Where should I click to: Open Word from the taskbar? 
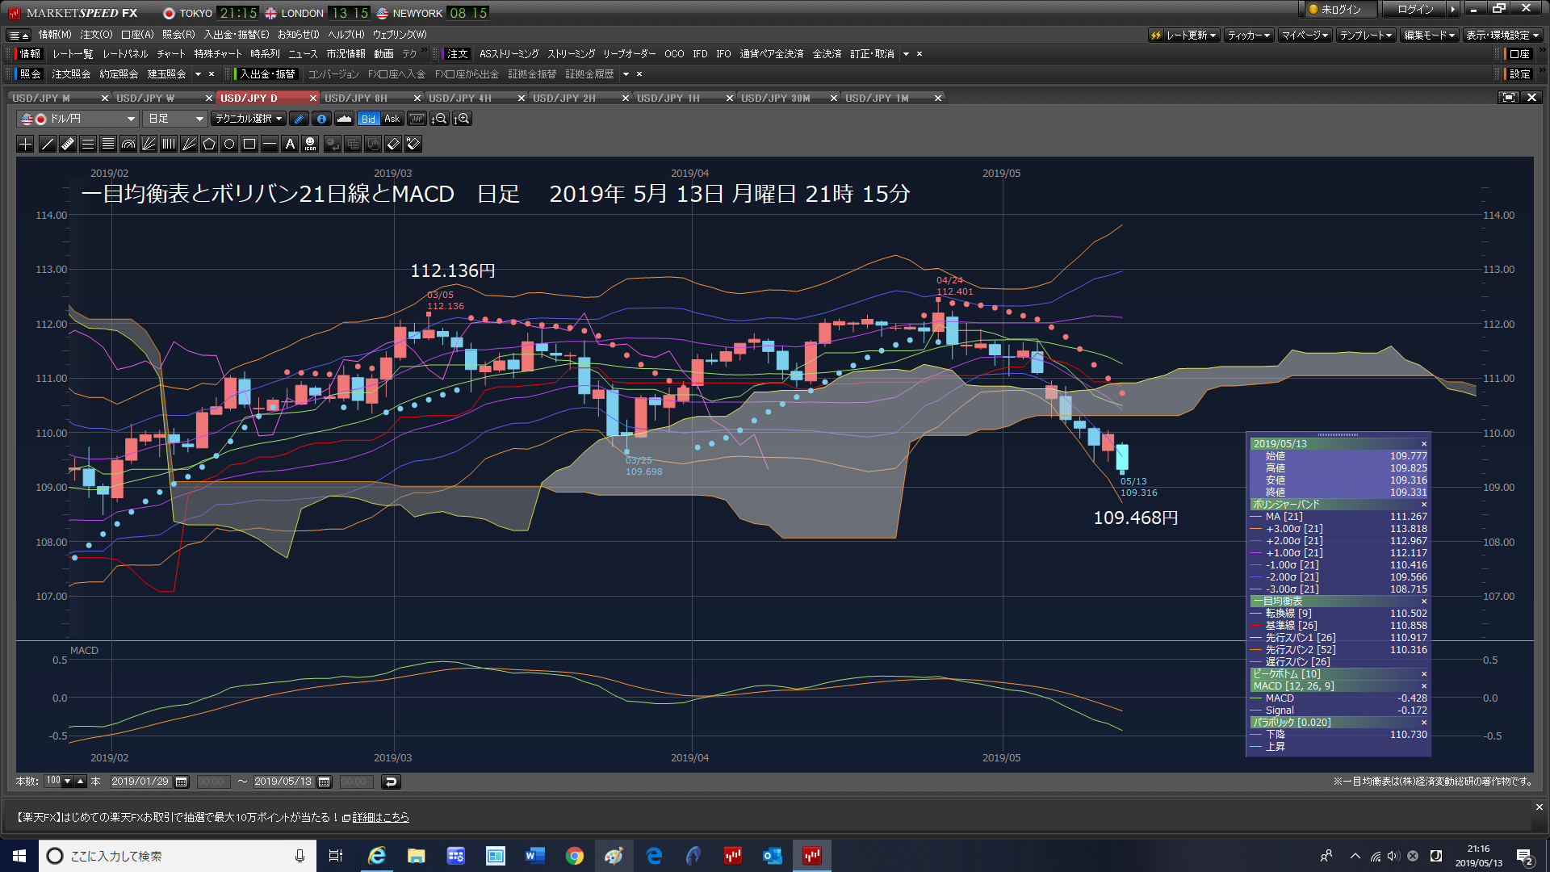(535, 856)
